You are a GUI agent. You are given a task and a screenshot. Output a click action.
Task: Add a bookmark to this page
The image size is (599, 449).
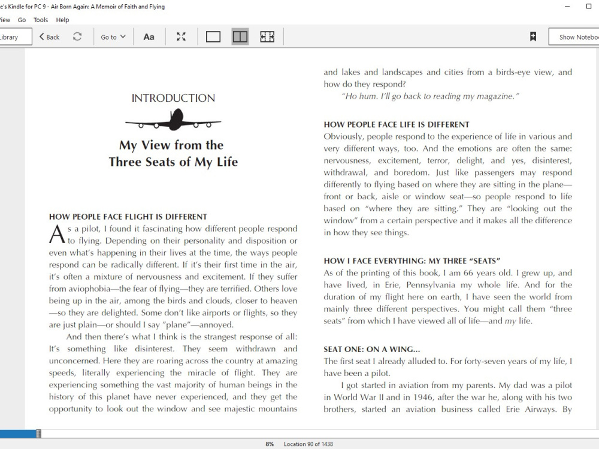533,37
